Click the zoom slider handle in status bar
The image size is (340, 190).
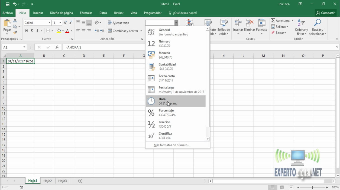coord(312,187)
